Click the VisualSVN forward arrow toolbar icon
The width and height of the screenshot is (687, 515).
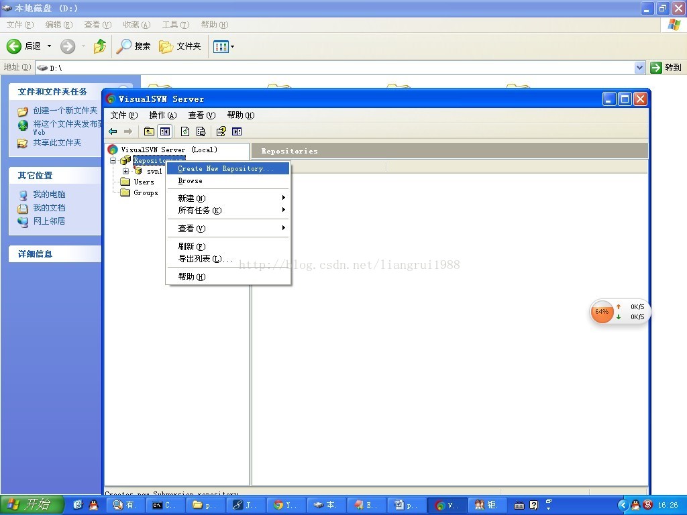[x=128, y=131]
